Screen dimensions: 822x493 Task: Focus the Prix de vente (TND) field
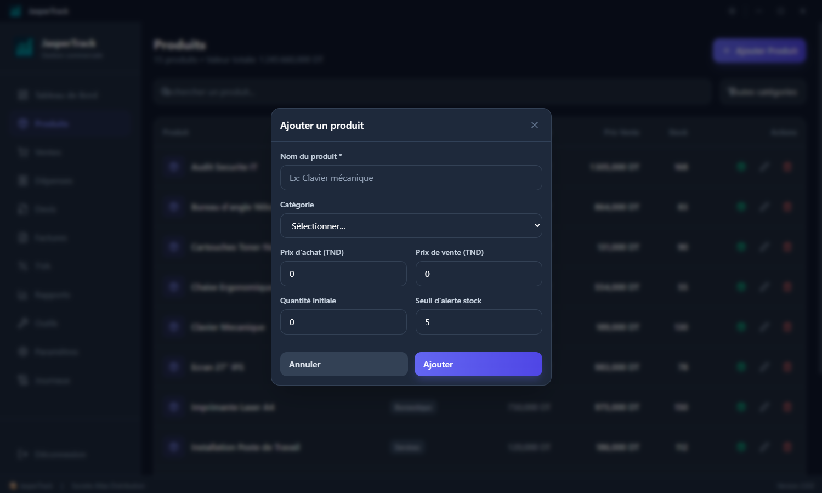point(479,274)
